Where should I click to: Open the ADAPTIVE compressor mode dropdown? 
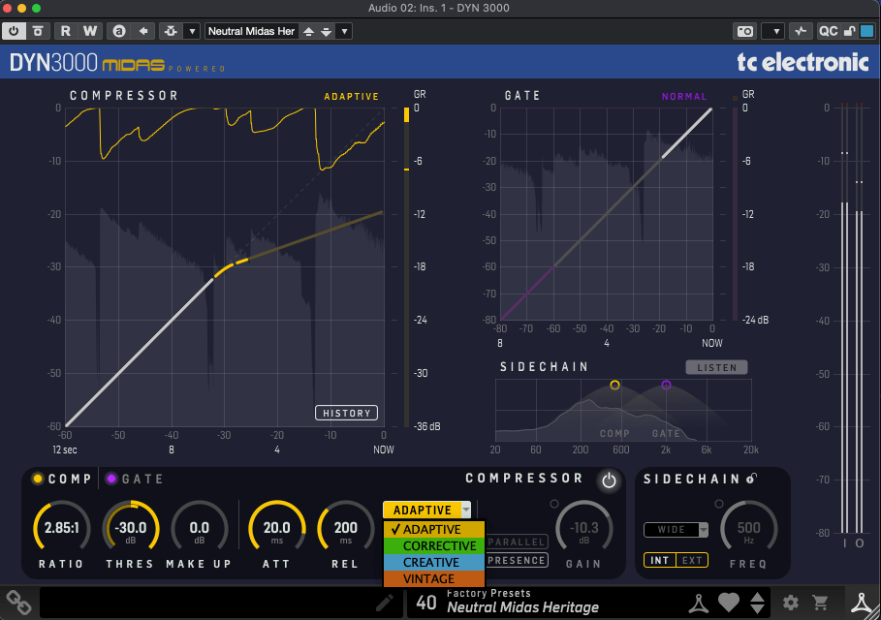coord(427,510)
